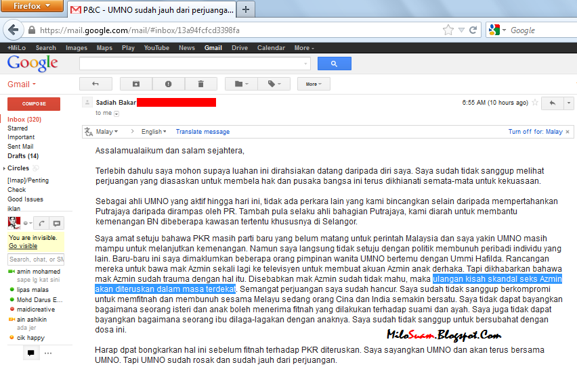Screen dimensions: 577x371
Task: Open a new tab with the plus button
Action: point(246,9)
